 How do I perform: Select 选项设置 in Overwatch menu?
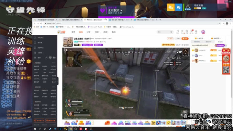[x=13, y=87]
